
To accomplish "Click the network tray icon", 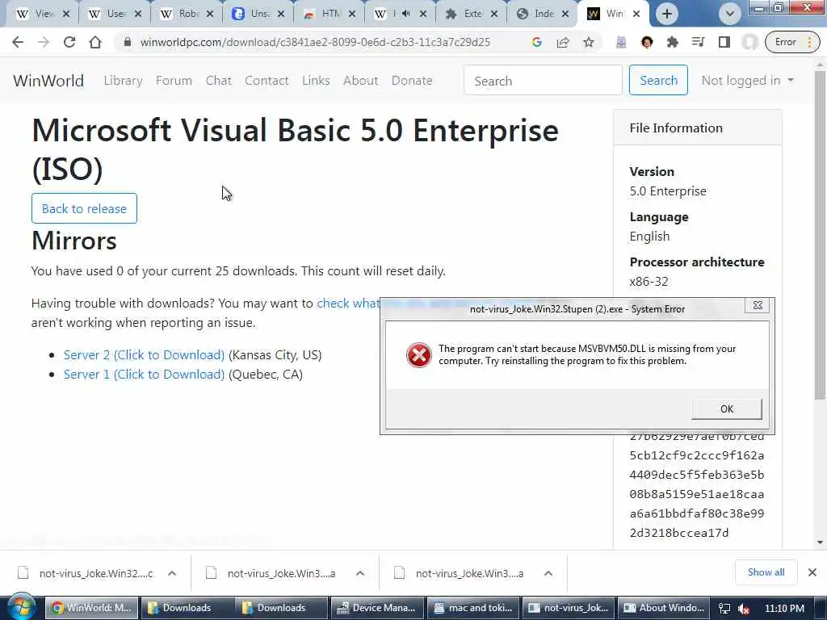I will pos(724,609).
